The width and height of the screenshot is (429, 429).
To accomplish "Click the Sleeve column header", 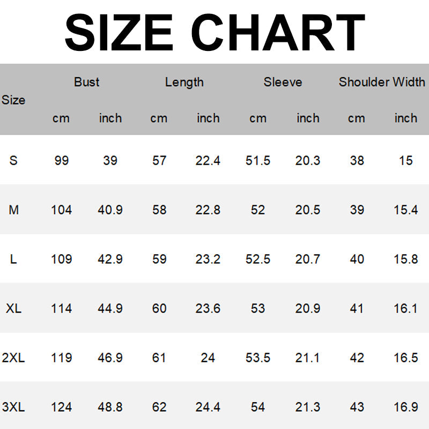I will pyautogui.click(x=283, y=82).
